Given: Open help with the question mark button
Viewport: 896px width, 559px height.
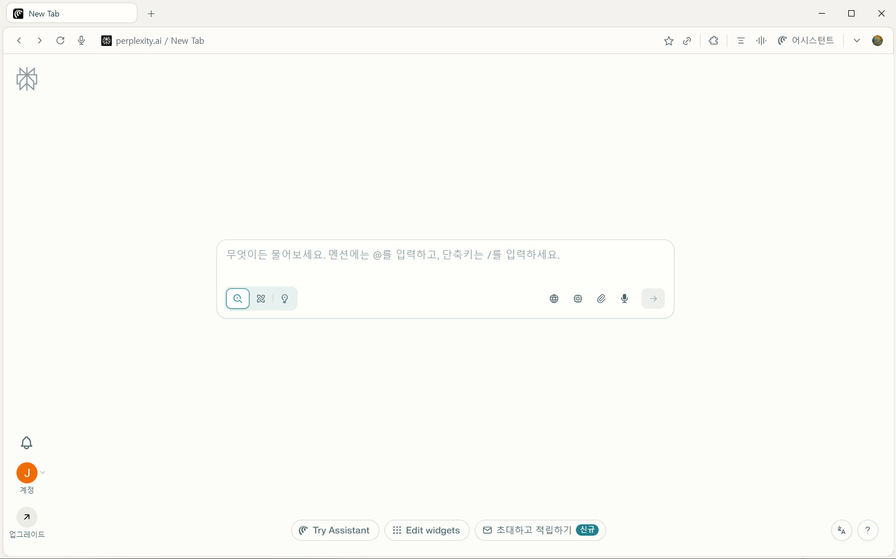Looking at the screenshot, I should coord(868,530).
